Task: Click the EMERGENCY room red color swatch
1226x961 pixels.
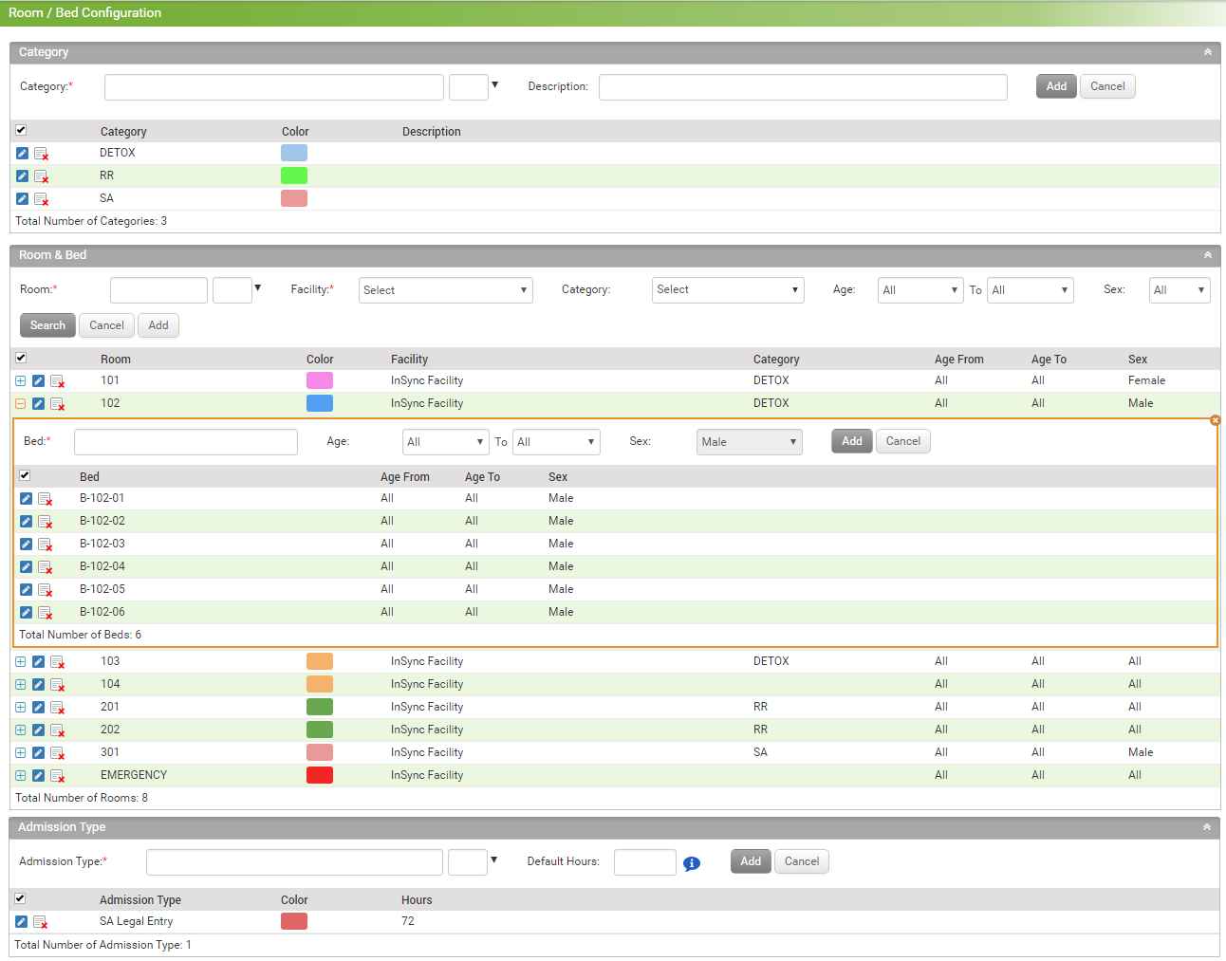Action: [320, 775]
